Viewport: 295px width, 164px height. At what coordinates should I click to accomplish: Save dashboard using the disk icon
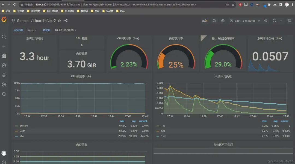(214, 21)
